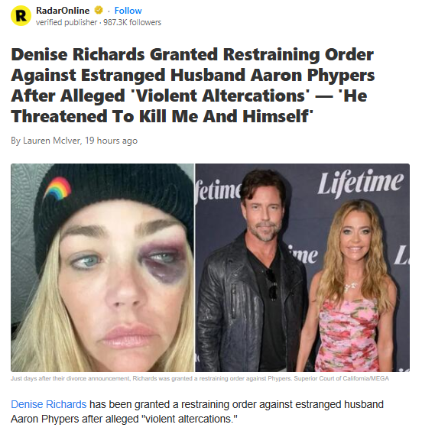Open the selfie photo with black beanie
422x434 pixels.
[102, 267]
